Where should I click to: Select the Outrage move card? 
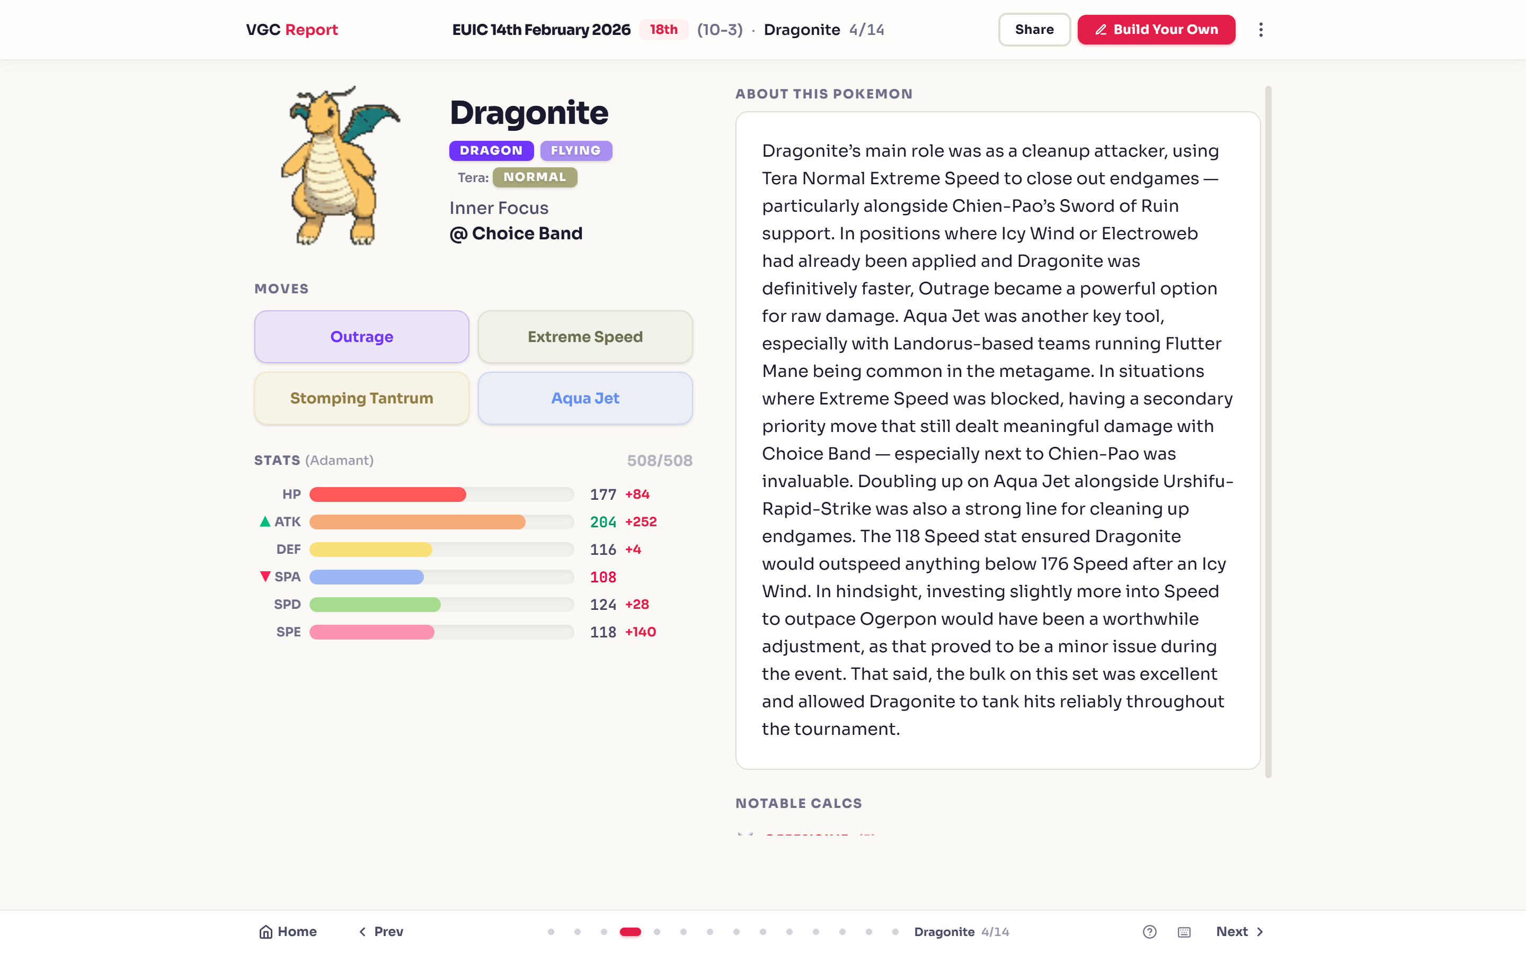coord(361,337)
